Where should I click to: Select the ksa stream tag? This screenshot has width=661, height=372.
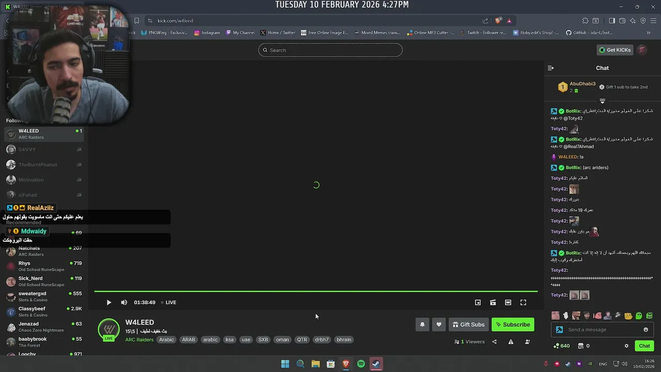click(230, 339)
